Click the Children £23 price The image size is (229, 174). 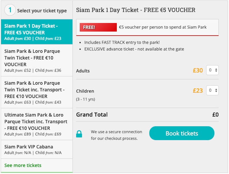[198, 90]
